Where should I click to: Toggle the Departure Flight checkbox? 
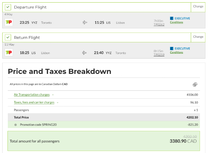tap(8, 7)
